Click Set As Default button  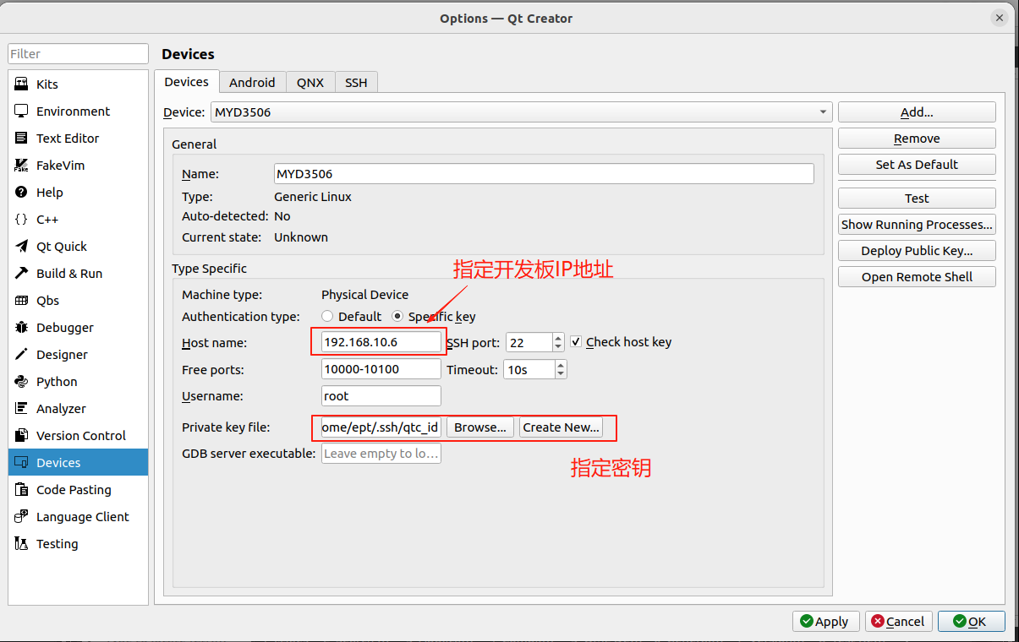coord(917,165)
